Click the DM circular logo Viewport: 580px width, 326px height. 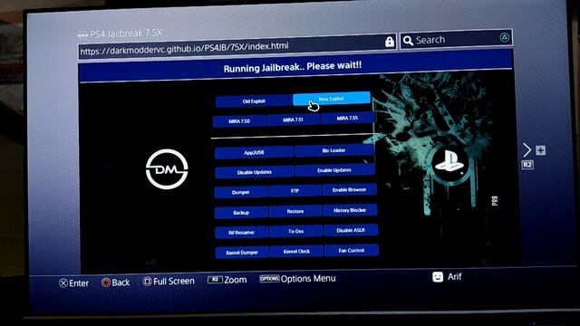coord(167,169)
